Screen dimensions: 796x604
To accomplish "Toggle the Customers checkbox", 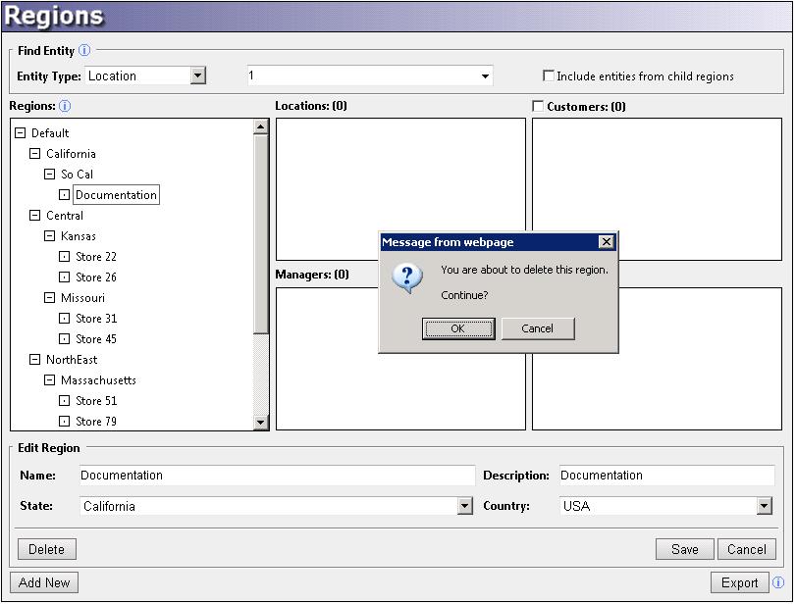I will [538, 106].
